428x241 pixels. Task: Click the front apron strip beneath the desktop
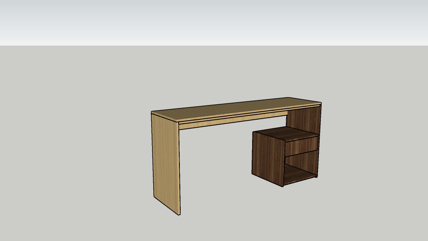[233, 121]
